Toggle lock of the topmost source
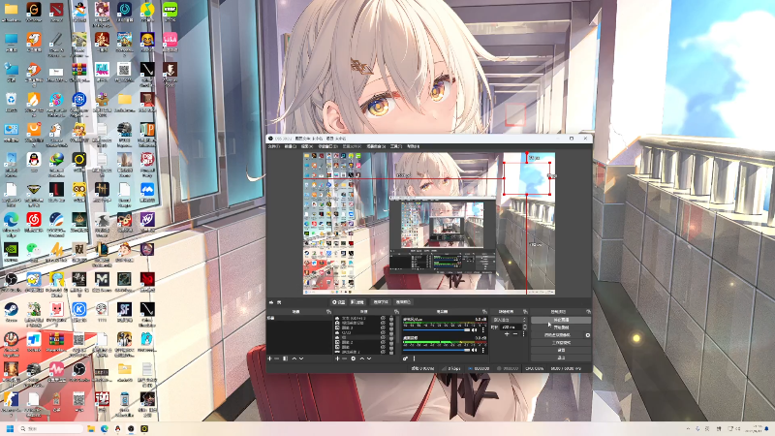Viewport: 775px width, 436px height. click(x=391, y=318)
